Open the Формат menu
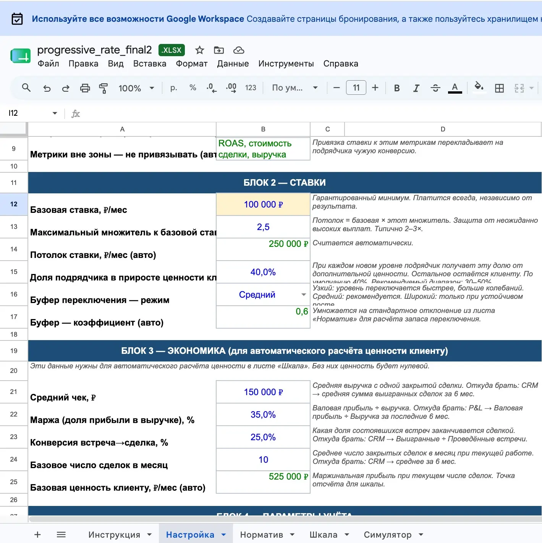The width and height of the screenshot is (542, 543). coord(192,63)
